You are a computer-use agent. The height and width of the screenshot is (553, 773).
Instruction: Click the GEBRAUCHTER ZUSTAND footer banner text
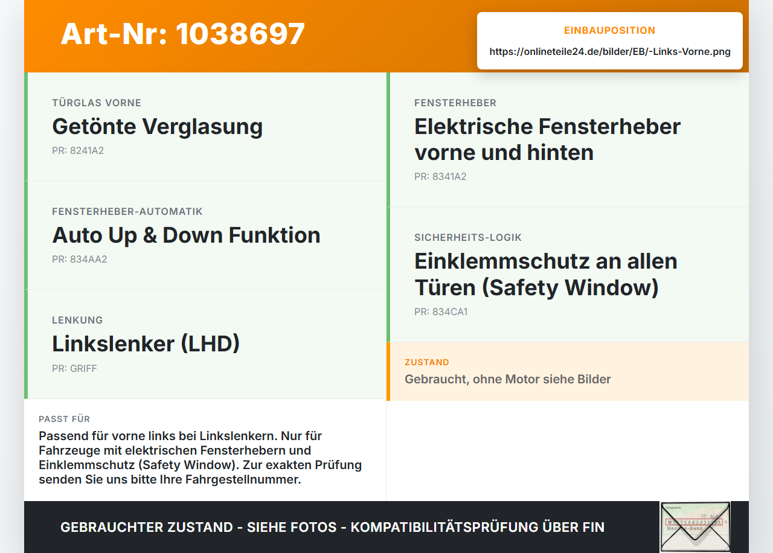pyautogui.click(x=332, y=528)
